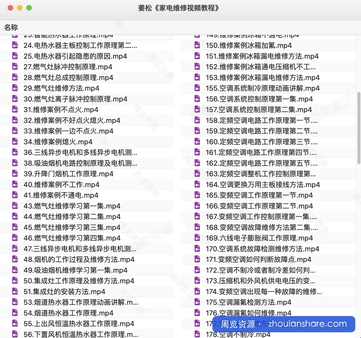Click the icon next to 54.烟道热水器工作原理.mp4
This screenshot has height=338, width=361.
15,312
